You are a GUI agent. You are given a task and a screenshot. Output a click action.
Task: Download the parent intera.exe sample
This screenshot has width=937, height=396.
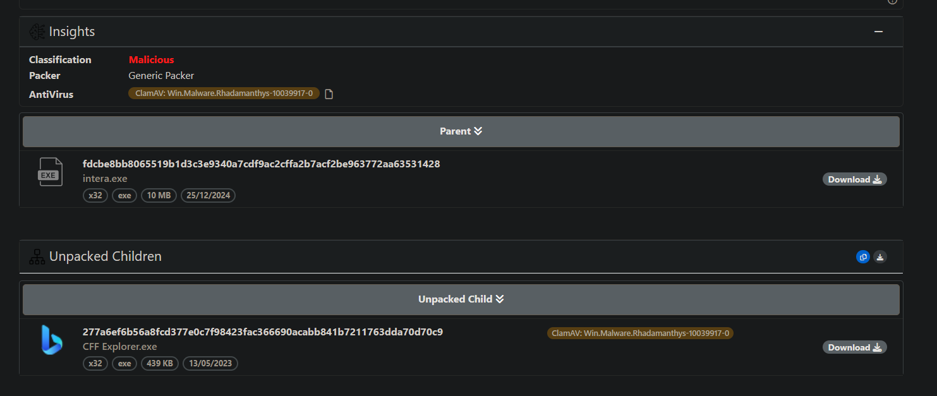[x=854, y=179]
